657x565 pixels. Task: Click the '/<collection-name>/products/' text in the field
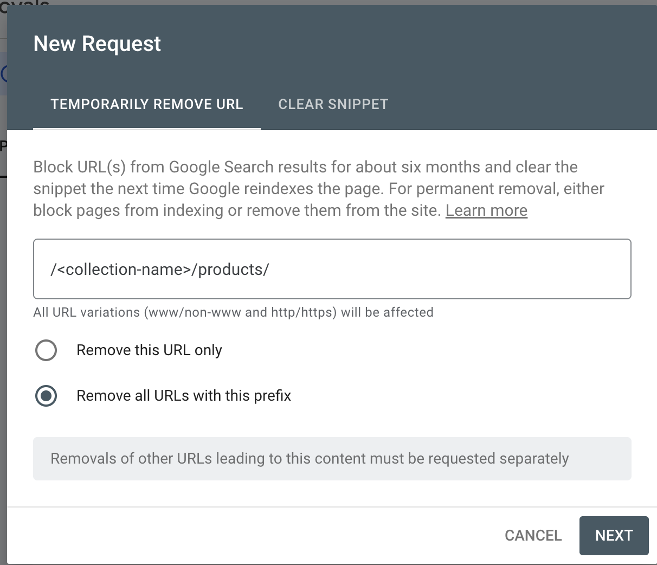click(x=160, y=269)
